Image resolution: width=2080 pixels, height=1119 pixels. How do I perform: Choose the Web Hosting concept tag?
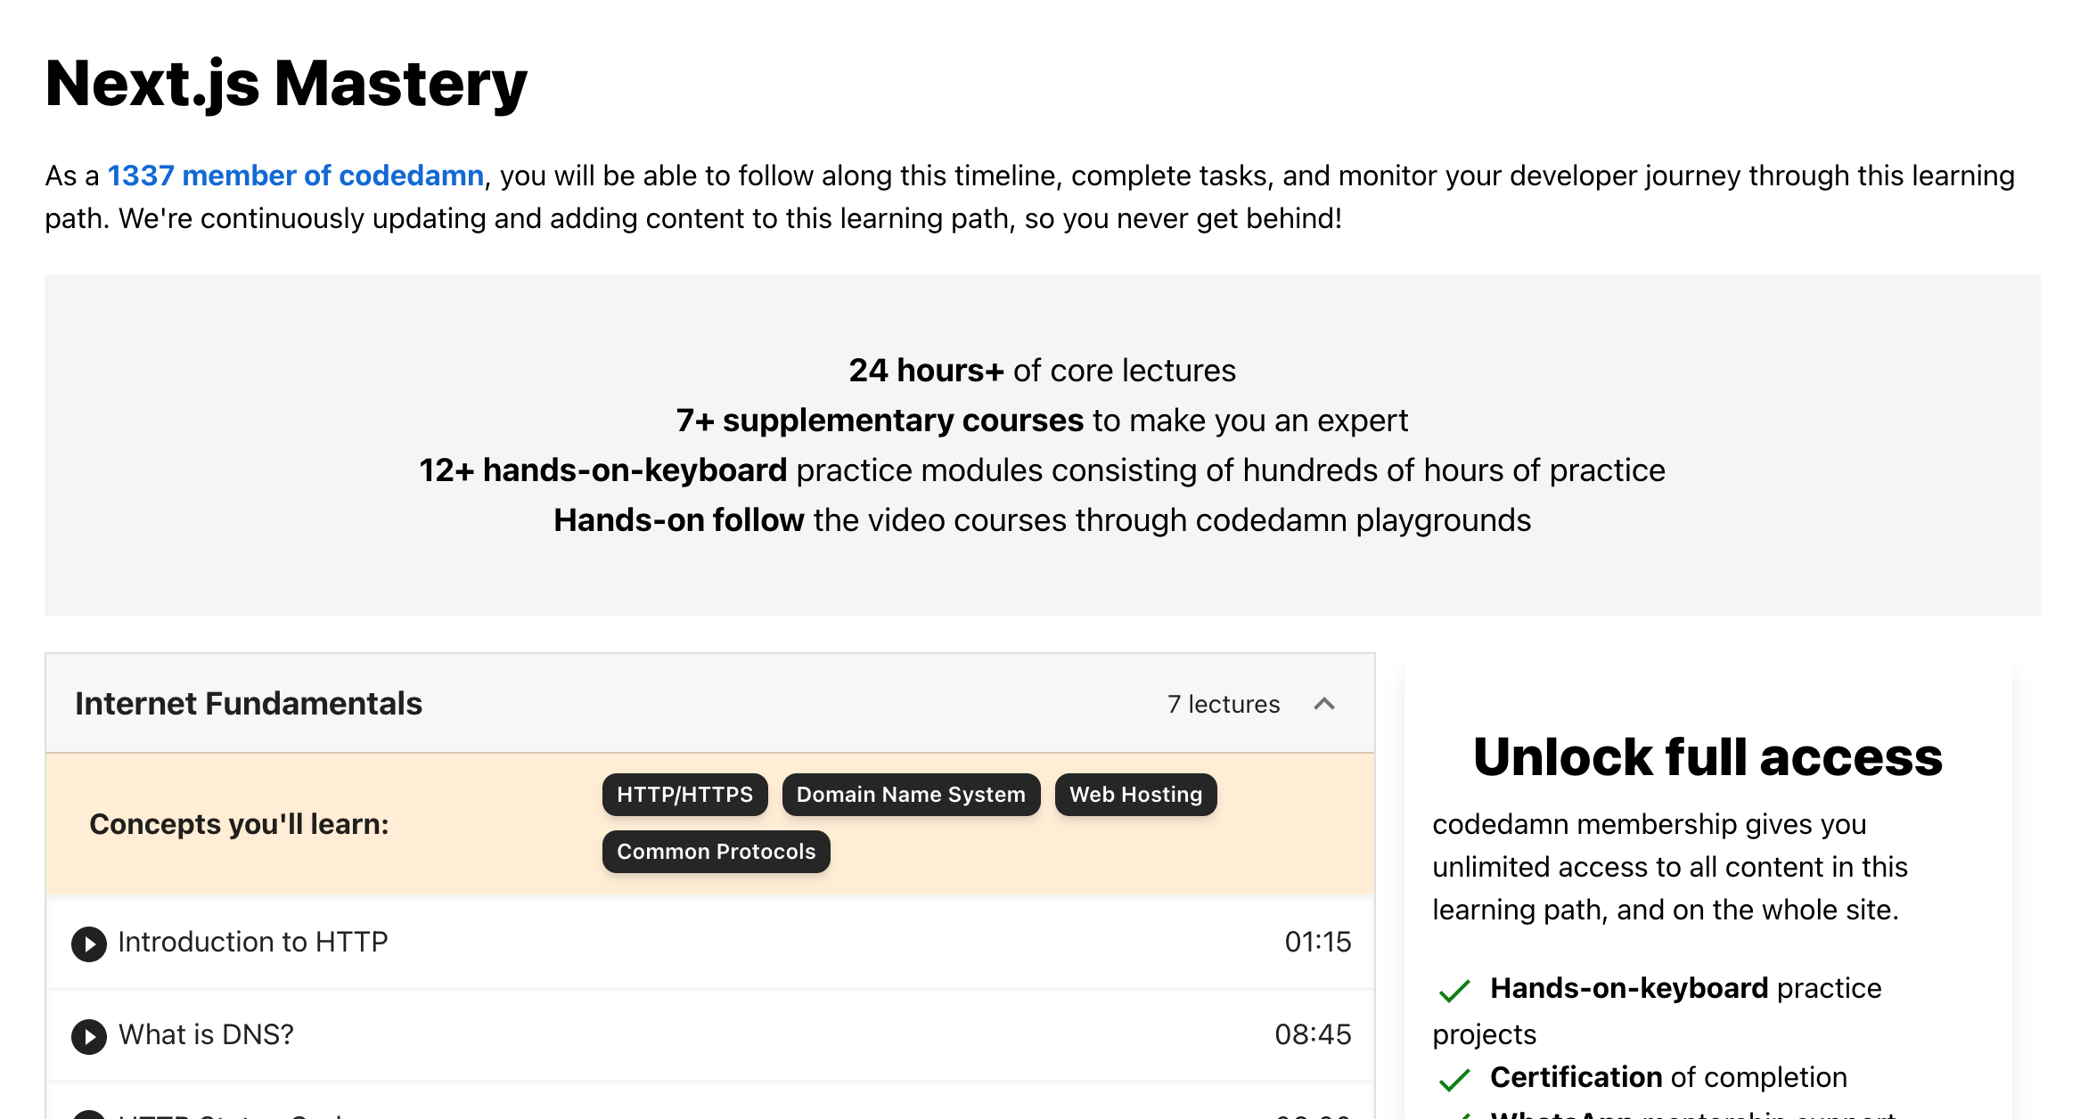1135,795
